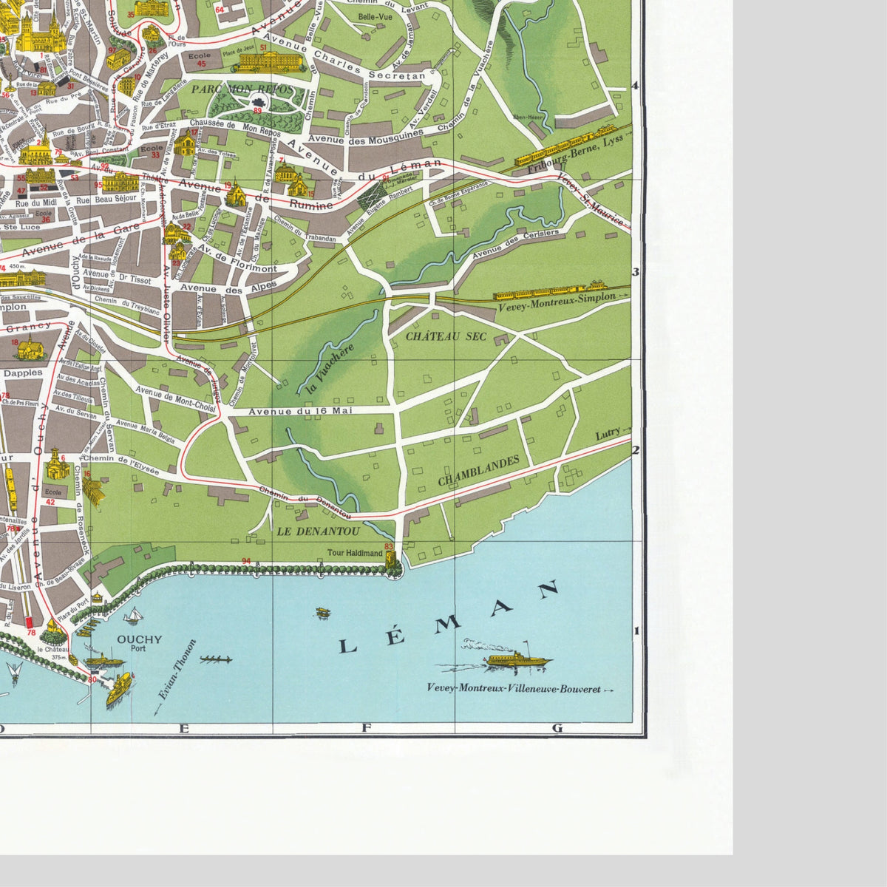Select the building illustration numbered 26
887x887 pixels.
pyautogui.click(x=150, y=35)
